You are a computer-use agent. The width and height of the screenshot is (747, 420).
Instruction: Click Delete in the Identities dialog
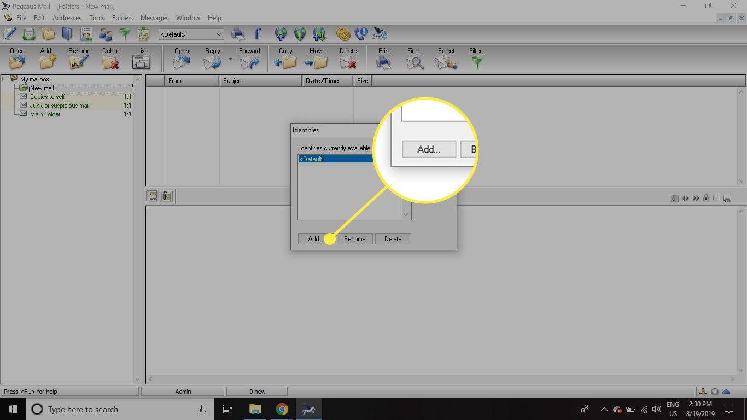coord(393,239)
